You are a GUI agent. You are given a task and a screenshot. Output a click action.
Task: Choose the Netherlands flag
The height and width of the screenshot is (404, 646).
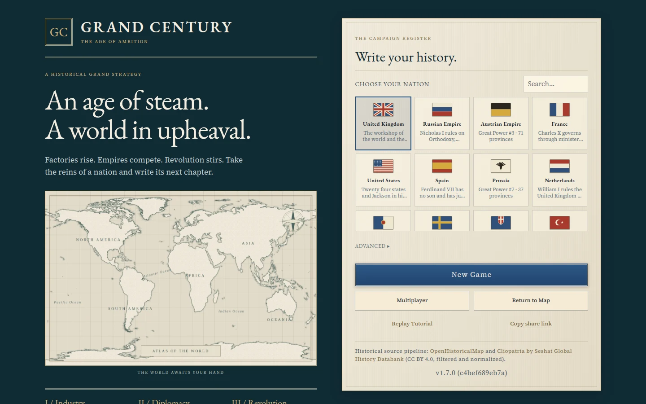559,166
